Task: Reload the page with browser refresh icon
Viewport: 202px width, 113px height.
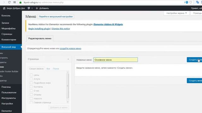Action: click(9, 2)
